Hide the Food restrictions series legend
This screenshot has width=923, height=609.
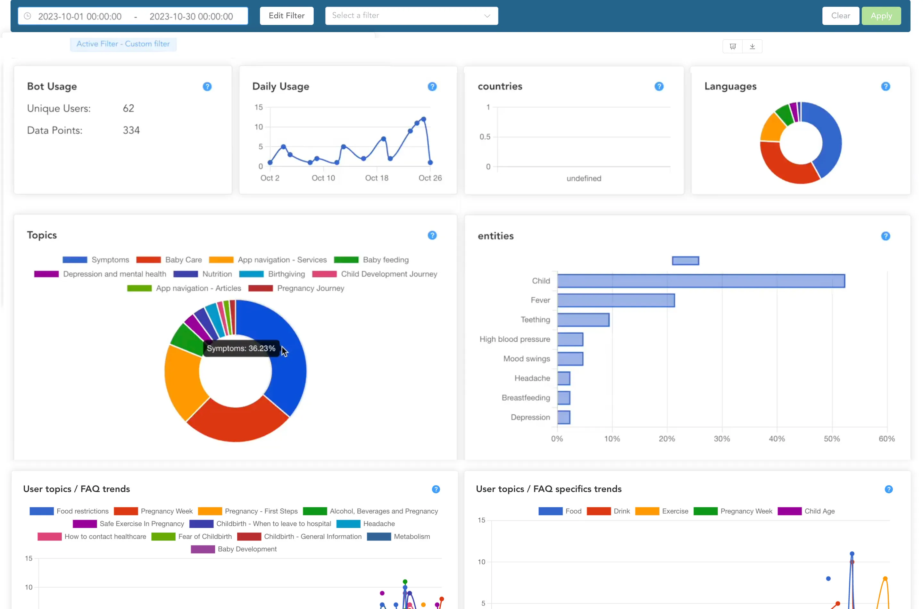click(82, 511)
